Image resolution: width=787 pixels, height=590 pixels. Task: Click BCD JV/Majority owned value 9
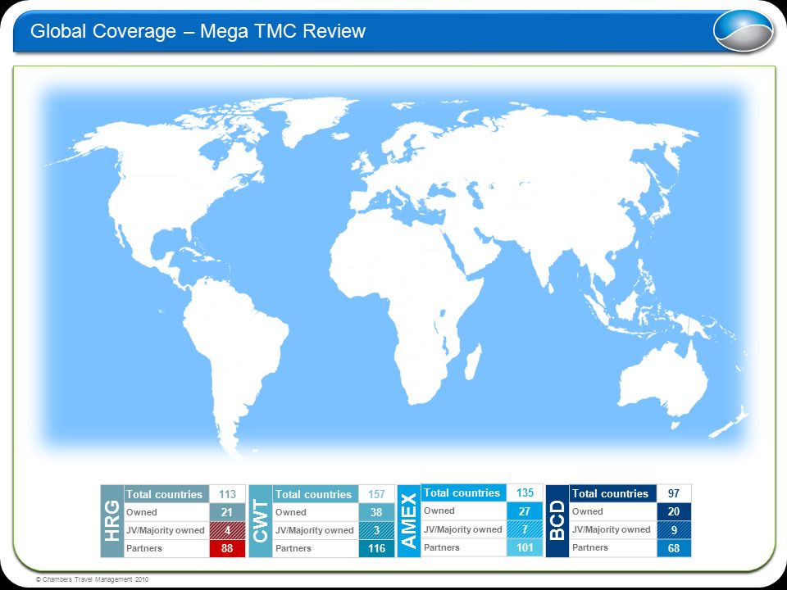pos(674,530)
